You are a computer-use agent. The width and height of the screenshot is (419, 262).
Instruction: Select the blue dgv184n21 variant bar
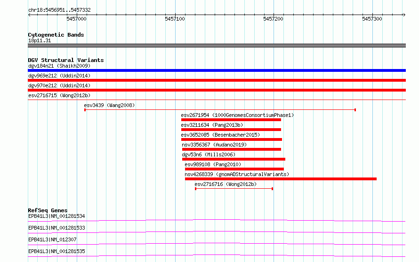point(217,70)
